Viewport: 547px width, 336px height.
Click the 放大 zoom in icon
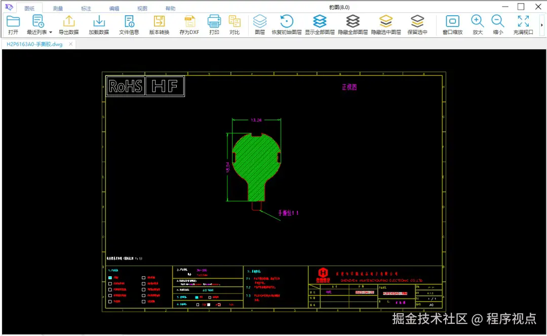pos(477,21)
